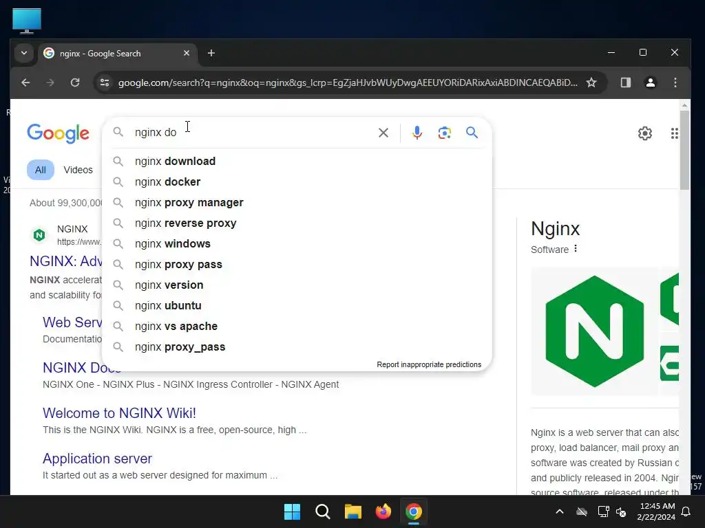This screenshot has width=705, height=528.
Task: Open more options beside Software label
Action: 576,249
